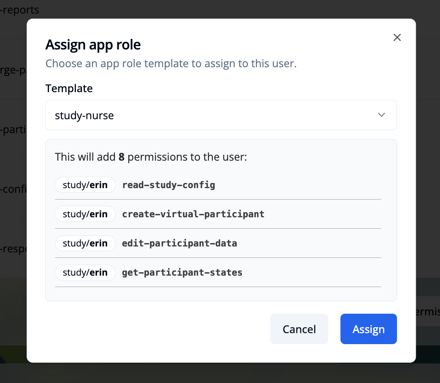Viewport: 440px width, 383px height.
Task: Click the study/erin badge beside read-study-config
Action: pos(85,185)
